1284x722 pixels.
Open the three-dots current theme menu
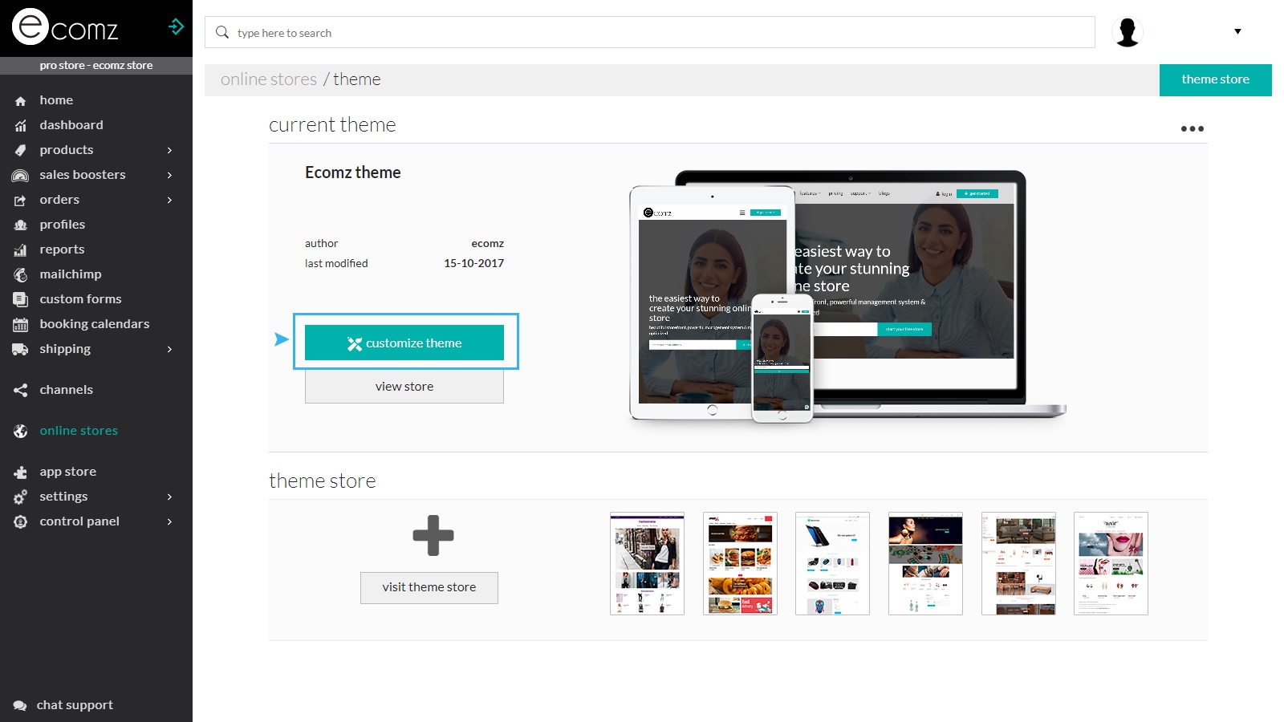click(1193, 128)
